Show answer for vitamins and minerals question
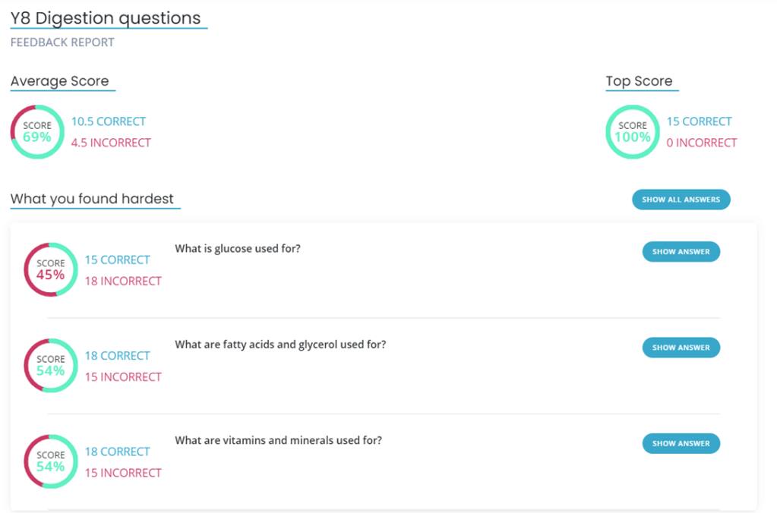777x513 pixels. coord(681,443)
